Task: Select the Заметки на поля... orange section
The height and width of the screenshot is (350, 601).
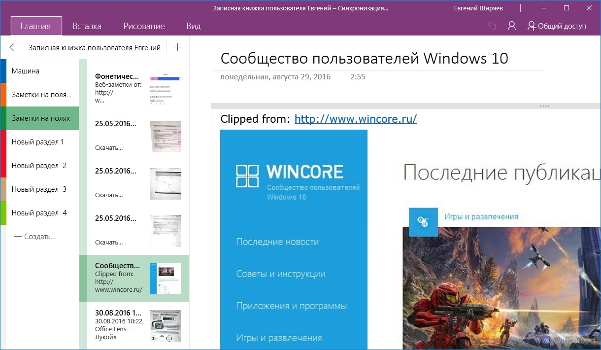Action: [x=39, y=95]
